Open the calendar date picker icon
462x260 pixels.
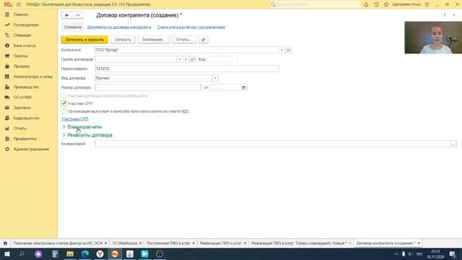pos(244,87)
